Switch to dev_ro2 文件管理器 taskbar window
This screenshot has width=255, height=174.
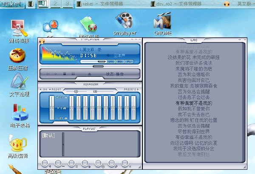(x=176, y=4)
